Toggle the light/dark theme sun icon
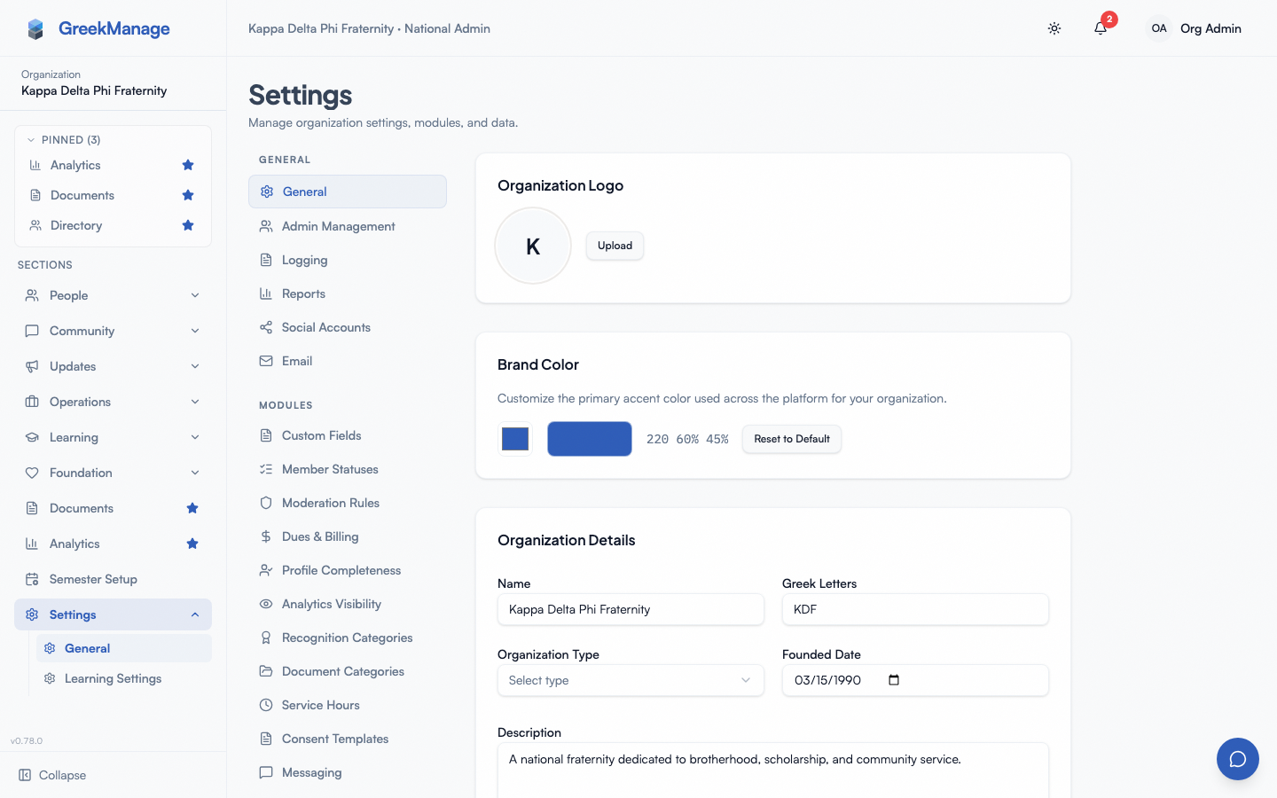The image size is (1277, 798). (1054, 28)
